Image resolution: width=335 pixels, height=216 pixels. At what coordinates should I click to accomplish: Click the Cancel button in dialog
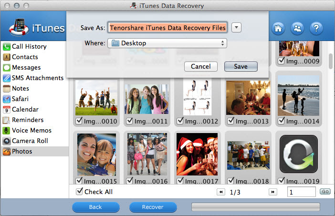pyautogui.click(x=201, y=67)
